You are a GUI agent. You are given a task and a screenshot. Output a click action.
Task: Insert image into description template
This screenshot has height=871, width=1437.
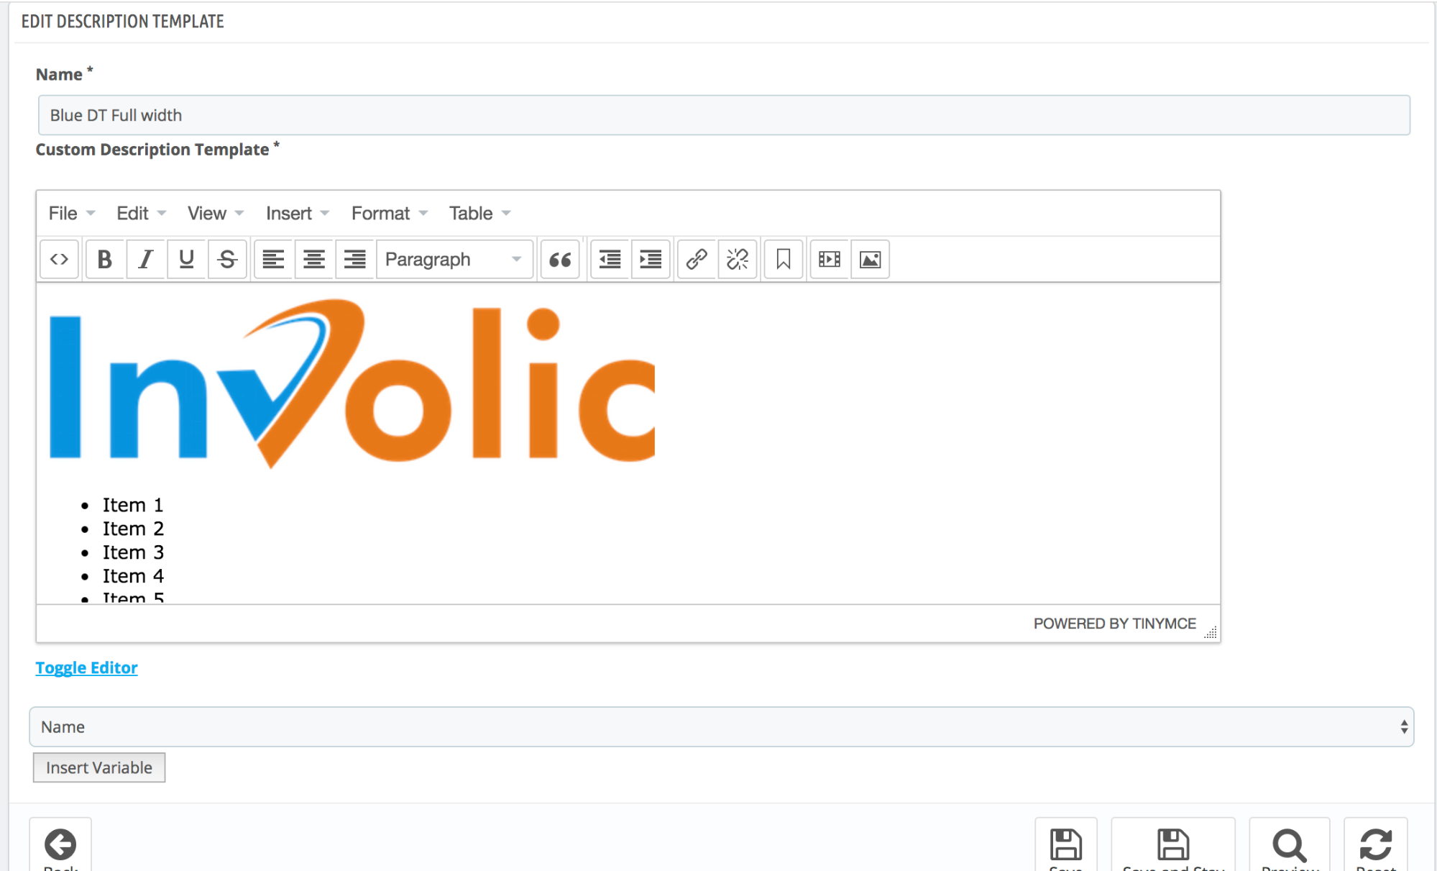[868, 259]
